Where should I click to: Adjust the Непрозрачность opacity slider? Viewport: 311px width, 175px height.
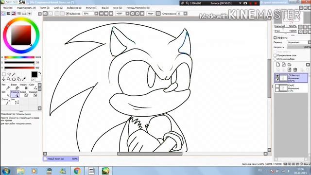[299, 47]
